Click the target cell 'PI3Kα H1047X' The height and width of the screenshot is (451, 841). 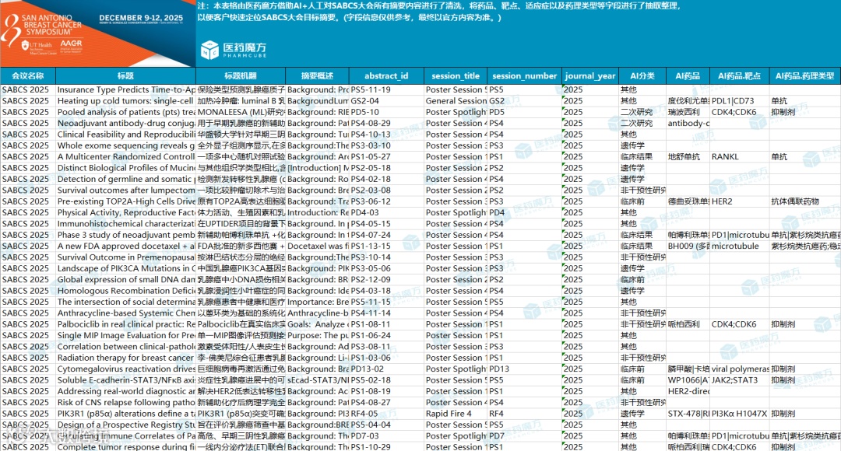pos(740,414)
